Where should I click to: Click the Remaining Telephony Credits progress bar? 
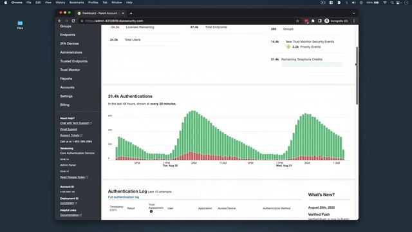(312, 64)
